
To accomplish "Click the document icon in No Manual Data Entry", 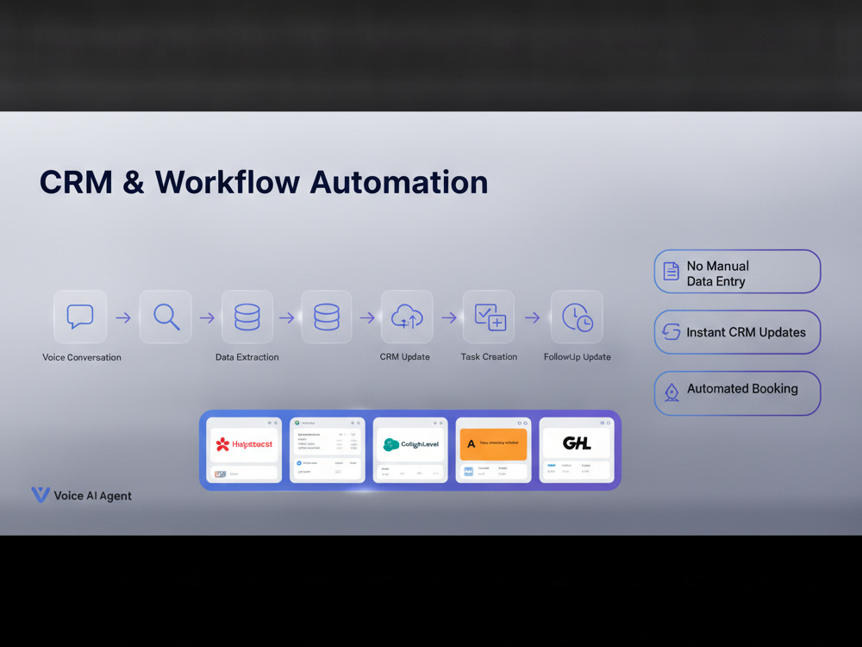I will click(671, 272).
